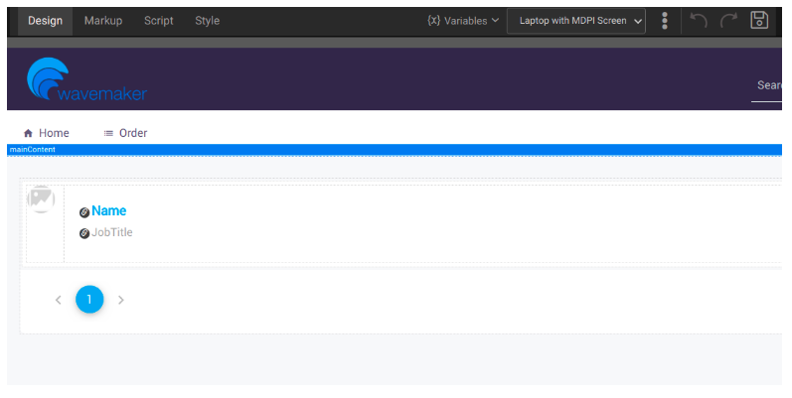Switch to the Markup tab
Screen dimensions: 792x398
pyautogui.click(x=104, y=20)
